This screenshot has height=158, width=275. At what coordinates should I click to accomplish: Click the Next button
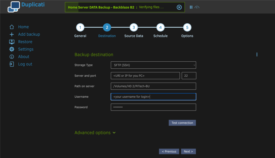[x=188, y=151]
